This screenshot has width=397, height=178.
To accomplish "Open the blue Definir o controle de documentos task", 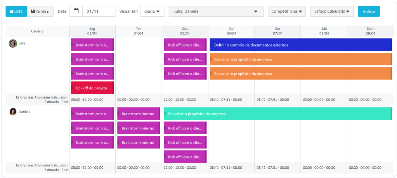I will pyautogui.click(x=301, y=45).
